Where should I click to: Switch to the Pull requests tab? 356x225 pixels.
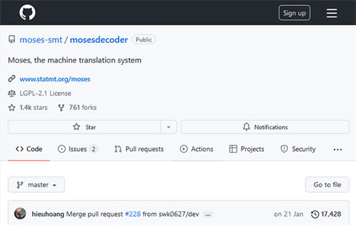coord(139,149)
